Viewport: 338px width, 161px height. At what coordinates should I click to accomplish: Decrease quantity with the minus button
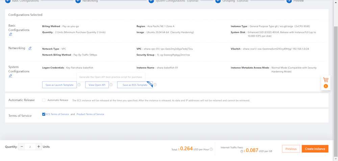(x=22, y=147)
